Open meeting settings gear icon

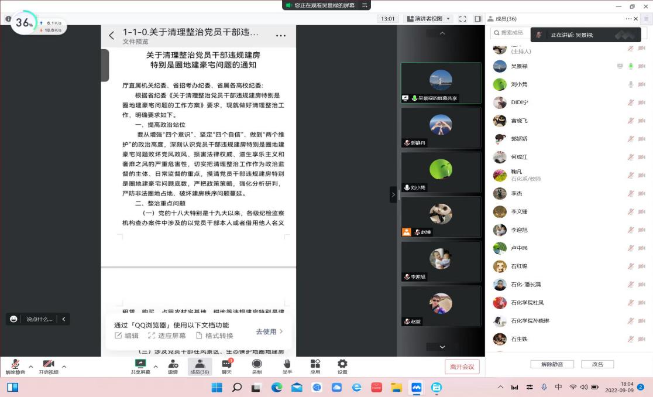342,366
